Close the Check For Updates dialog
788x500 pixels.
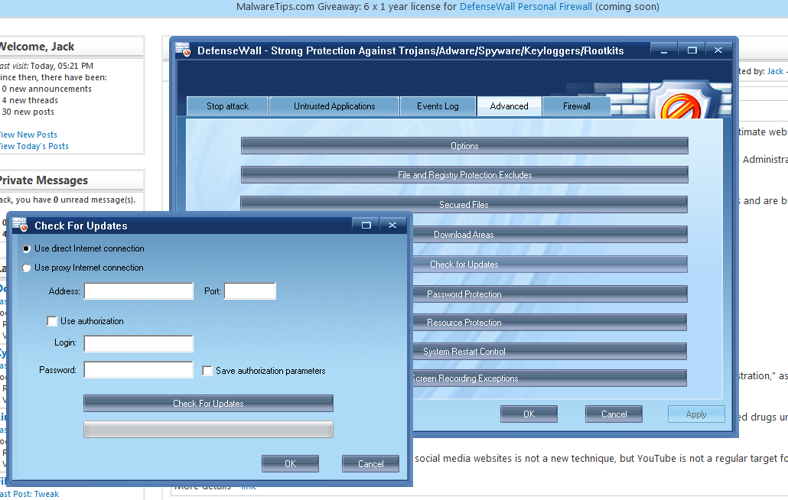click(x=392, y=225)
